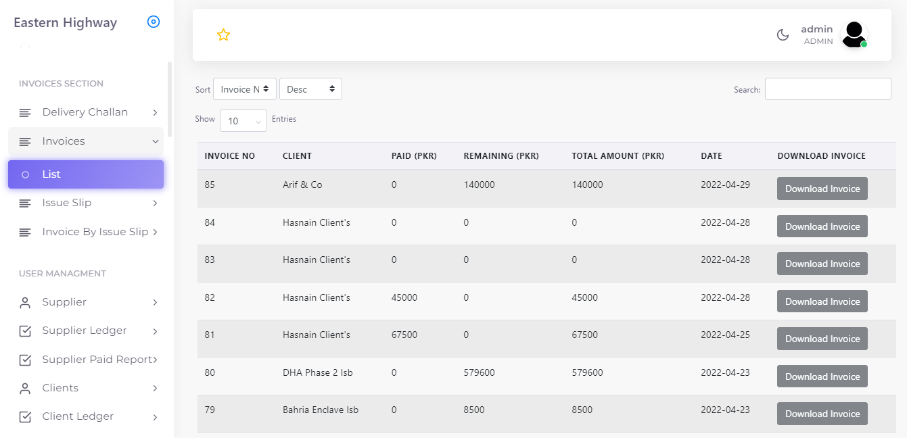
Task: Open the Supplier Paid Report menu item
Action: point(86,360)
